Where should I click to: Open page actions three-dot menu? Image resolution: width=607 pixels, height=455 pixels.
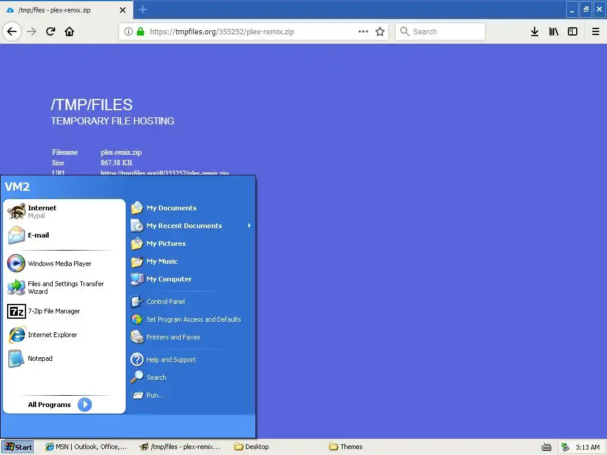tap(363, 31)
